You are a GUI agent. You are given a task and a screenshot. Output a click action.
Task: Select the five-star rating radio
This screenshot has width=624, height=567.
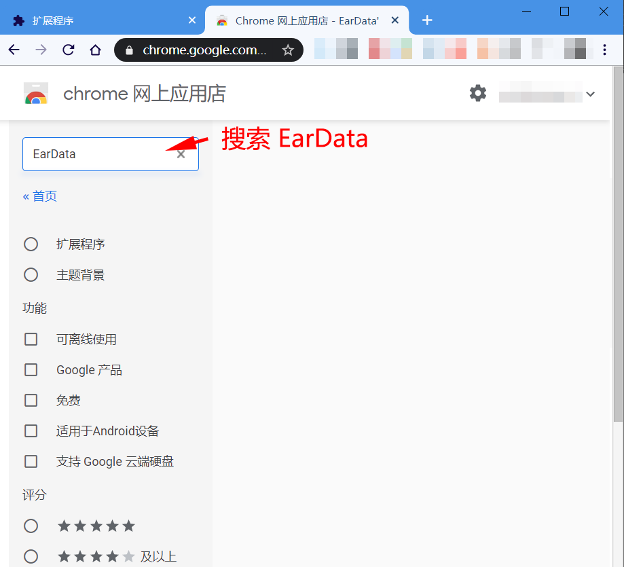click(x=31, y=526)
